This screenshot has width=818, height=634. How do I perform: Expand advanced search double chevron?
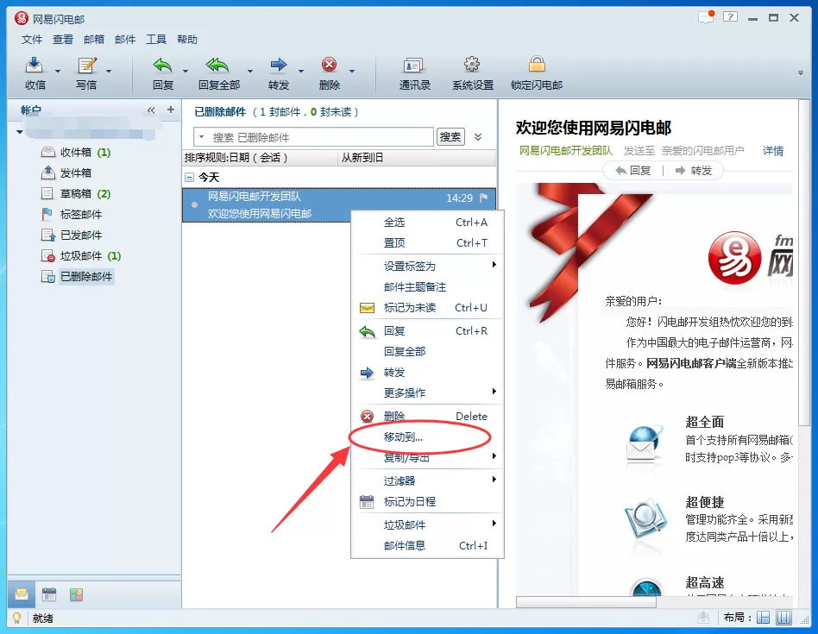478,137
